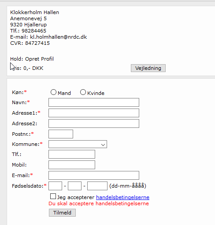Click the Mobil number field

(72, 165)
